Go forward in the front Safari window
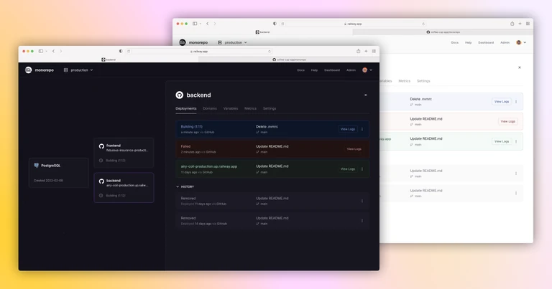The image size is (552, 289). [x=61, y=51]
